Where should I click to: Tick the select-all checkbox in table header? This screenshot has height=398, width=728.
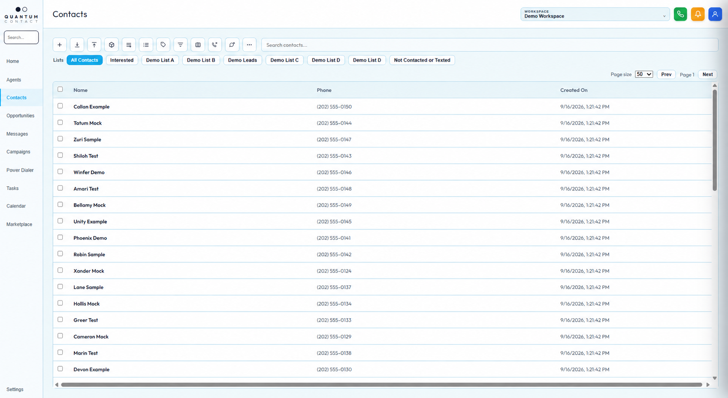tap(60, 89)
